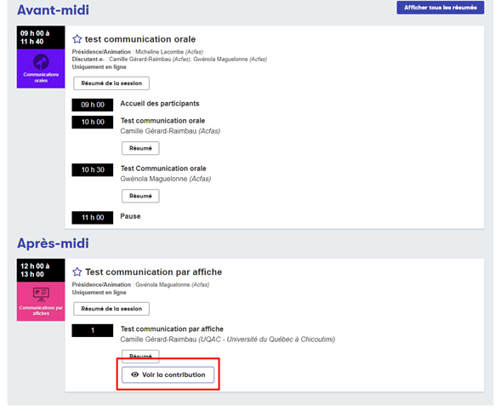Click the pink poster Communications par affiches icon

[x=41, y=294]
